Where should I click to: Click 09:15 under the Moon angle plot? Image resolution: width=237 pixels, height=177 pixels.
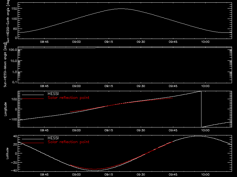(x=109, y=86)
